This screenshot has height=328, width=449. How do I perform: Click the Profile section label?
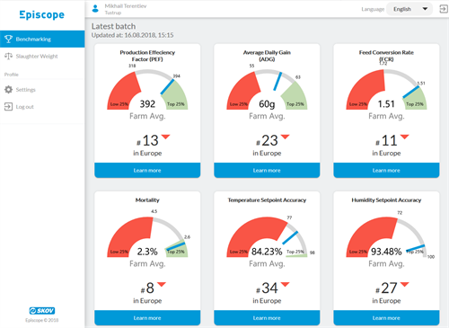[x=12, y=75]
